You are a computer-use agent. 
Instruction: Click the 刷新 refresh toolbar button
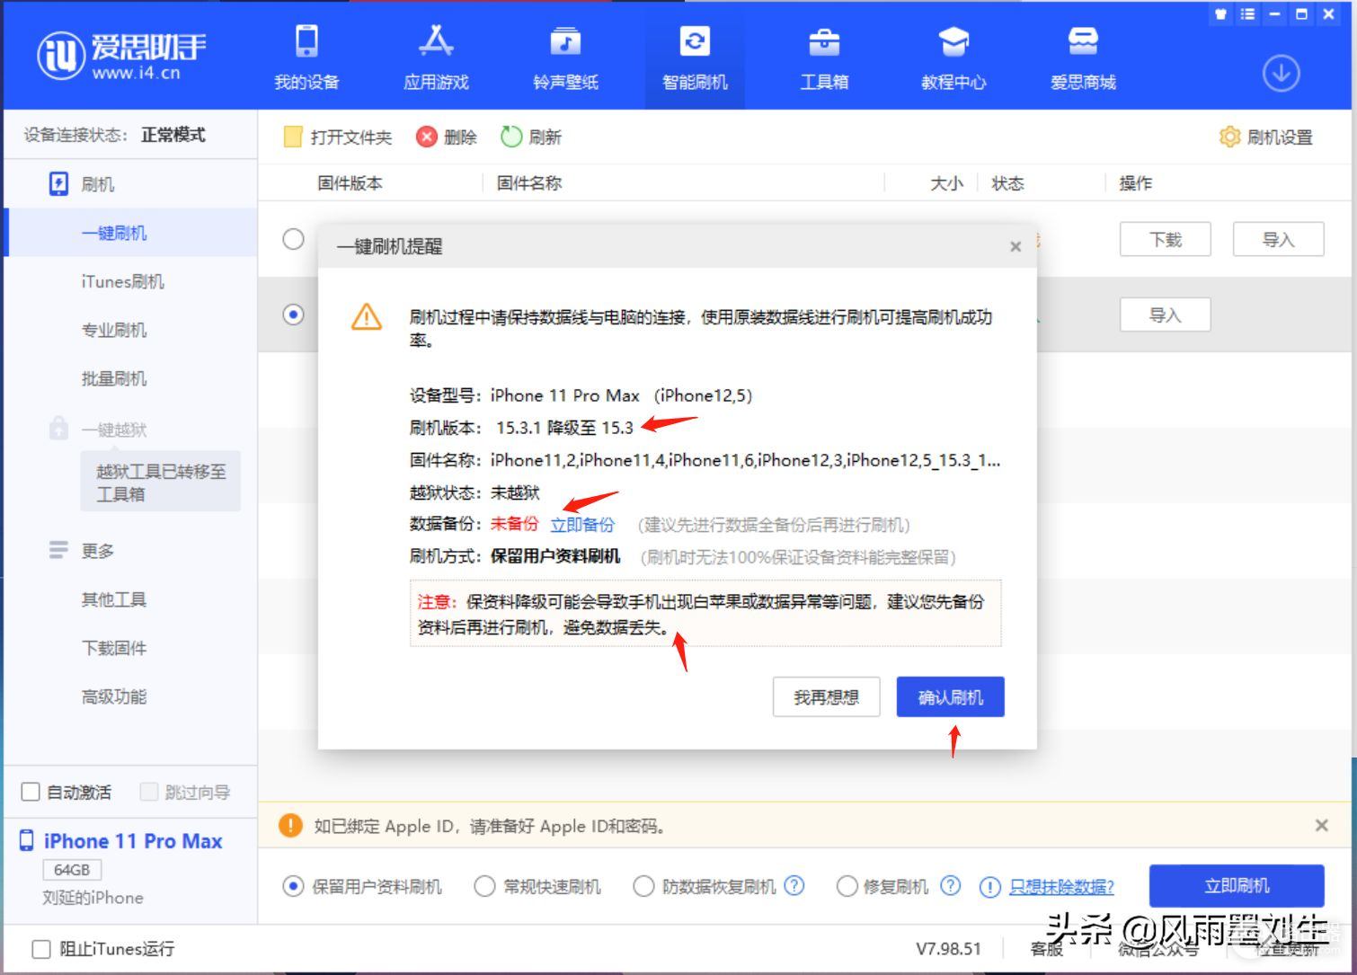click(x=531, y=137)
